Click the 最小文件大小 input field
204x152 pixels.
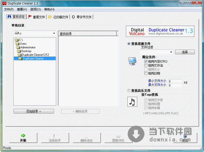[175, 81]
